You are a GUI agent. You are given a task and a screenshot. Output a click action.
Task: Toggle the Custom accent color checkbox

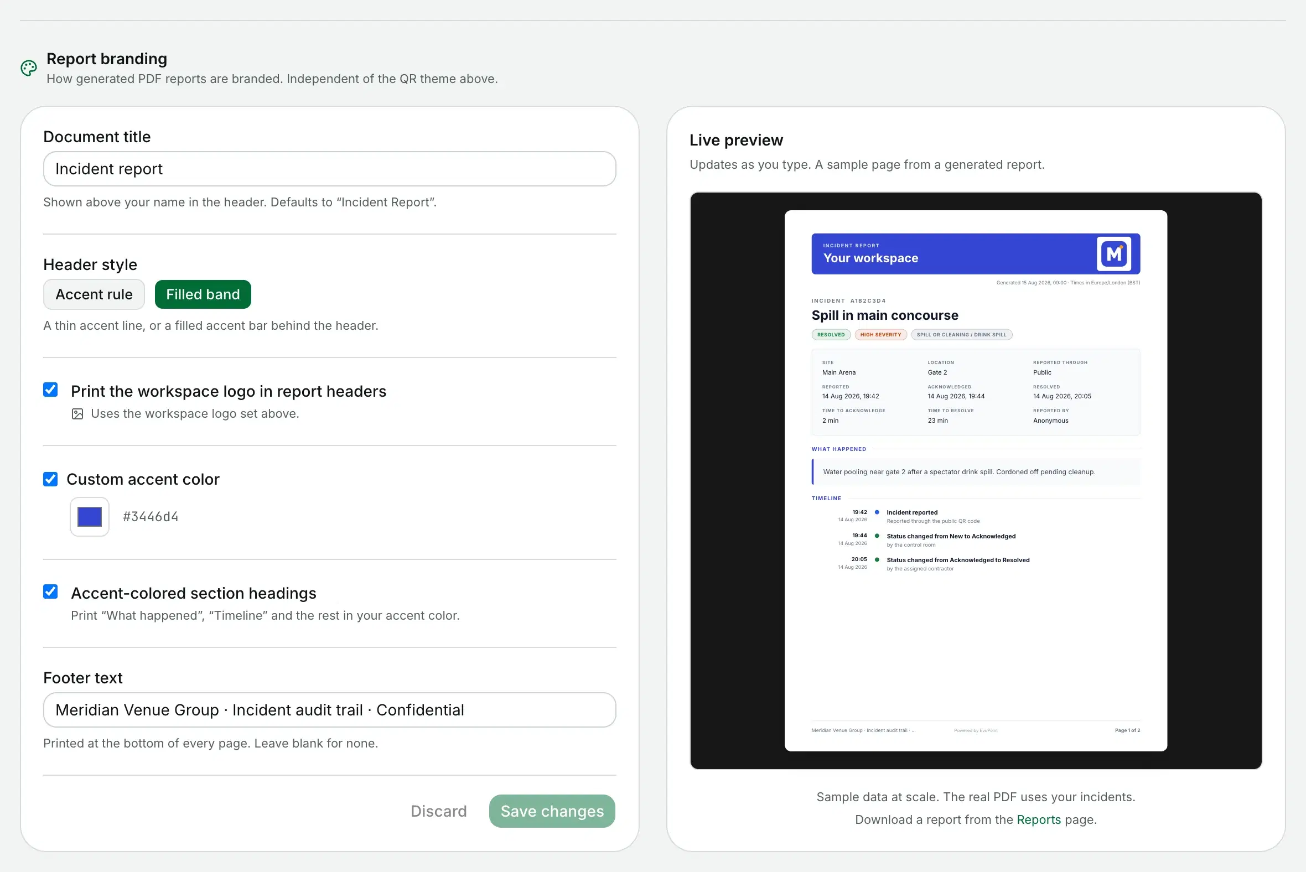50,479
